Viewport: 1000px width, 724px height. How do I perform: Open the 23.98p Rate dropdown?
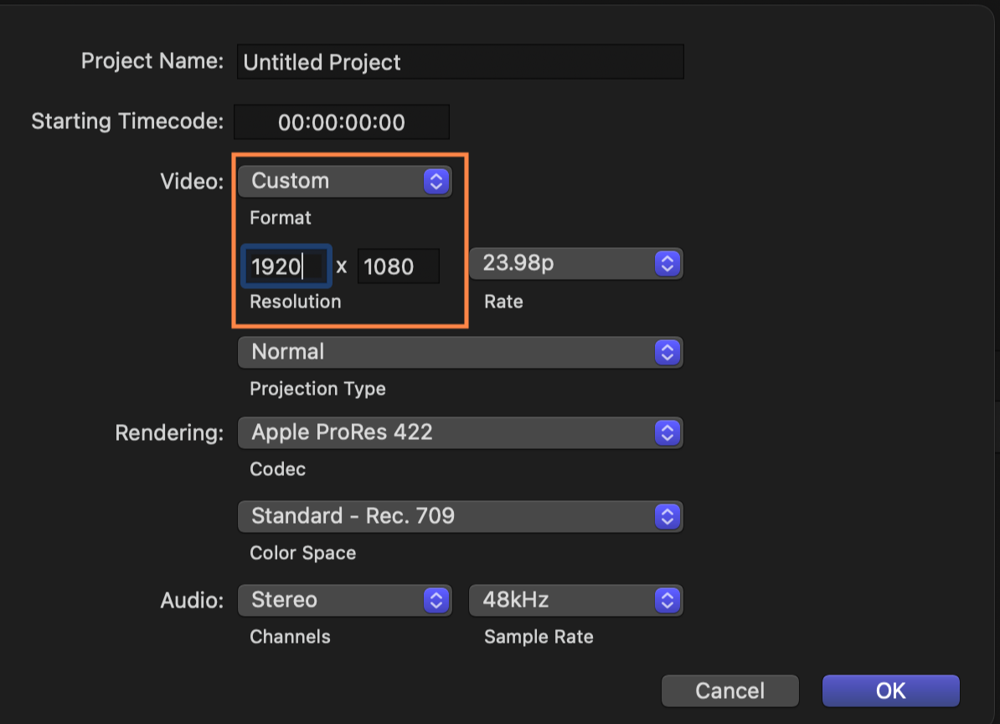(x=576, y=263)
